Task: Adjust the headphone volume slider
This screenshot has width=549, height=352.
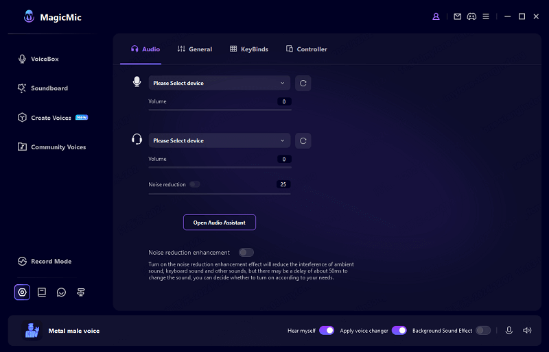Action: (x=220, y=167)
